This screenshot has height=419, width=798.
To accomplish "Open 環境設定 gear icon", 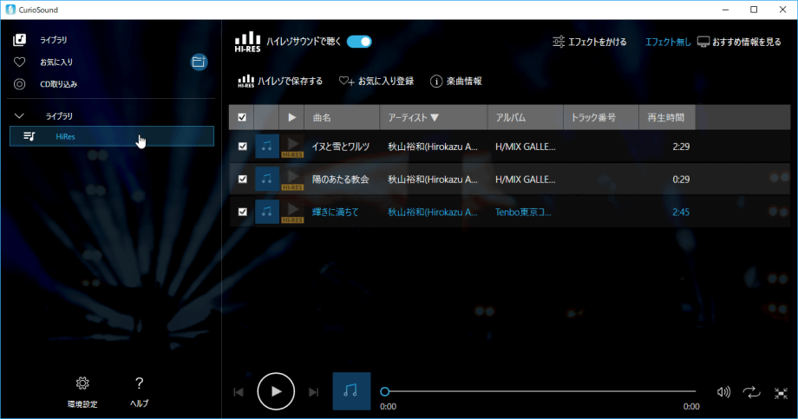I will (x=82, y=383).
